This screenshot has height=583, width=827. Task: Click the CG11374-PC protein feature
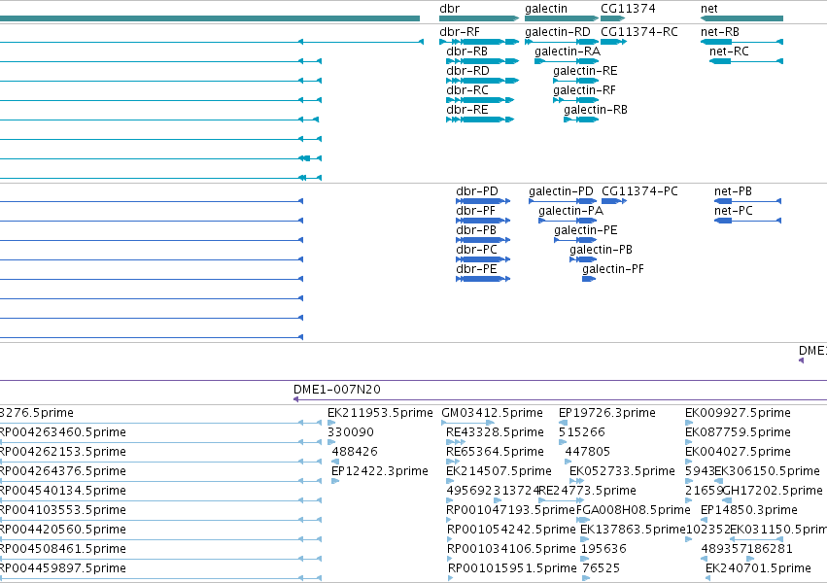(x=614, y=201)
